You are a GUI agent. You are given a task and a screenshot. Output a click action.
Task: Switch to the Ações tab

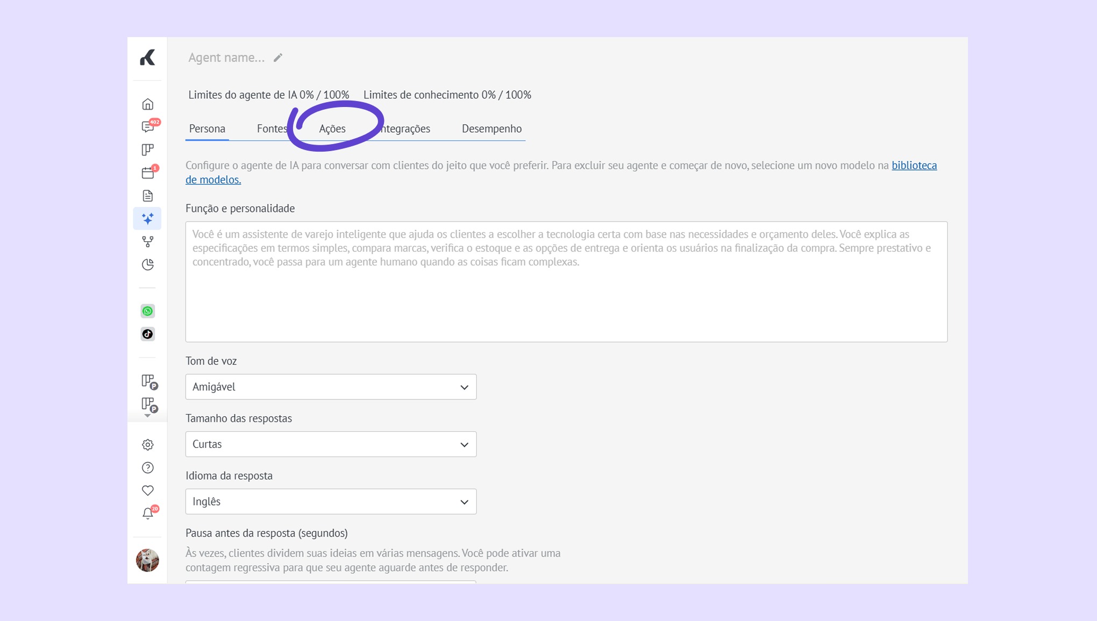point(332,129)
